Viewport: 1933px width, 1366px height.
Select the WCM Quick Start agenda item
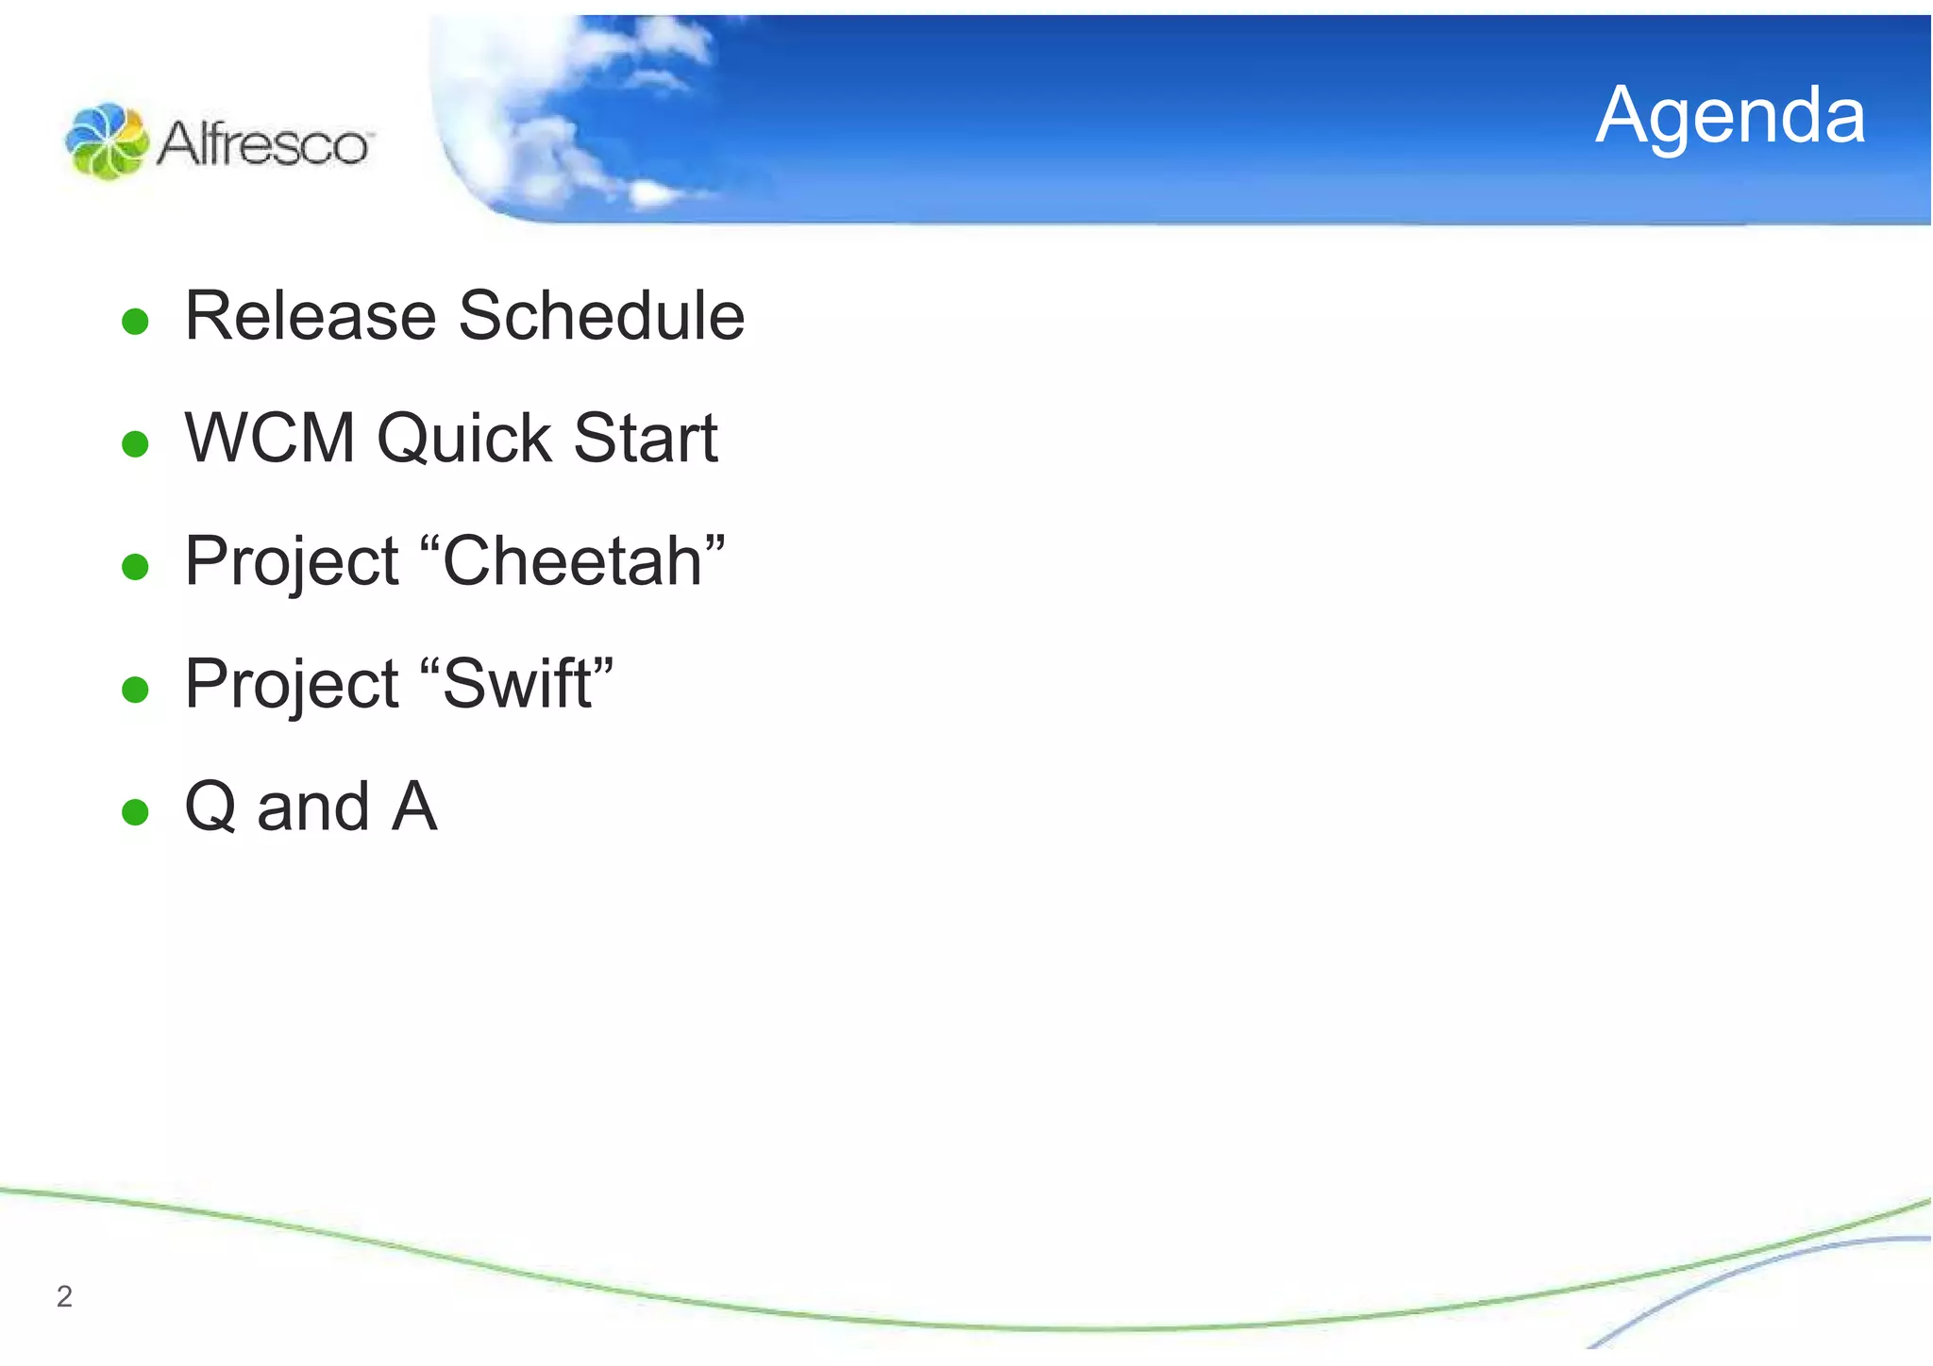[x=451, y=439]
